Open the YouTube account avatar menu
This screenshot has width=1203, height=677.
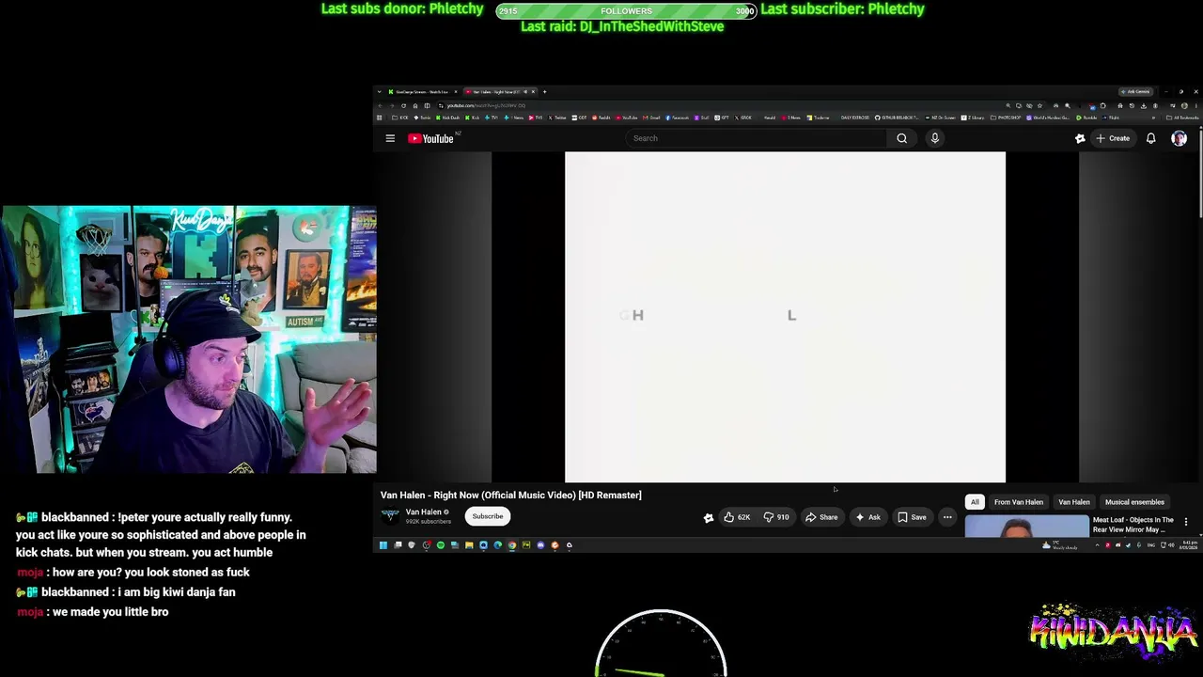coord(1179,138)
